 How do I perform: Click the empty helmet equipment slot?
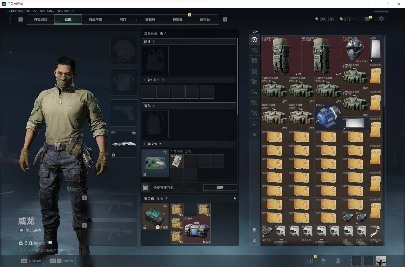pyautogui.click(x=124, y=51)
